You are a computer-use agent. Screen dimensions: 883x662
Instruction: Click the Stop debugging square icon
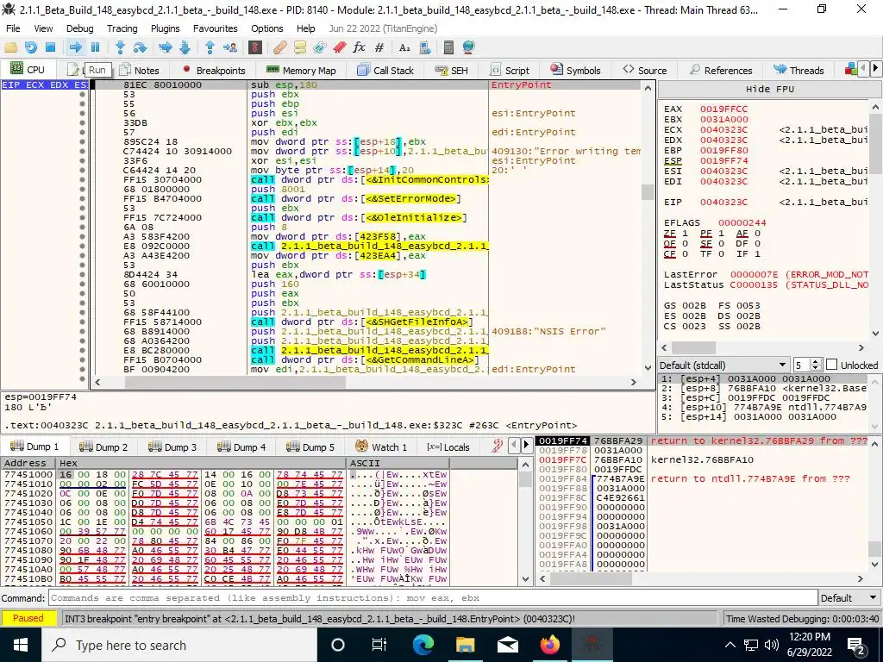(50, 48)
